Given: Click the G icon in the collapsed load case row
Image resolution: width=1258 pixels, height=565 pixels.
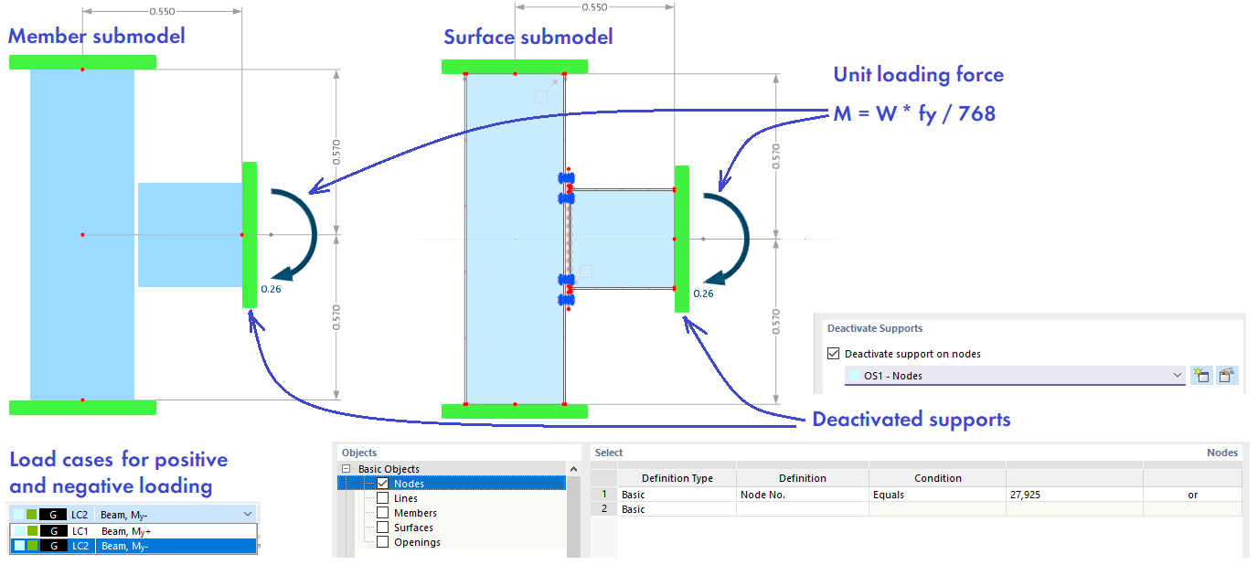Looking at the screenshot, I should (53, 513).
